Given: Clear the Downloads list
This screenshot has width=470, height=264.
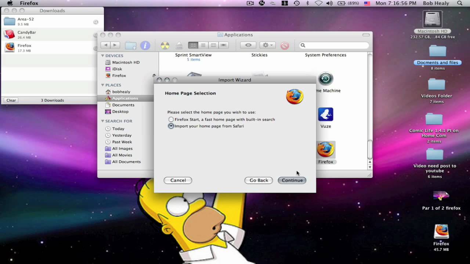Looking at the screenshot, I should [x=11, y=100].
